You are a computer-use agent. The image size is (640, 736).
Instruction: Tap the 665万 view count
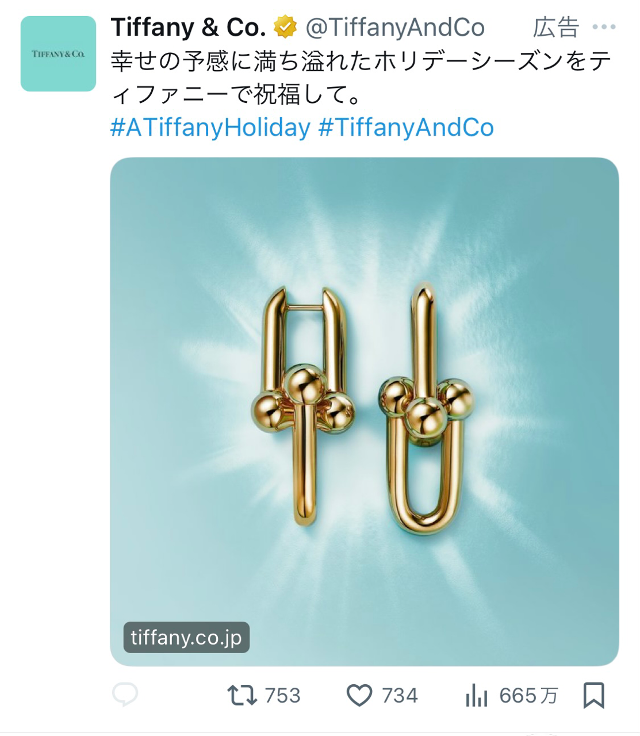(528, 696)
